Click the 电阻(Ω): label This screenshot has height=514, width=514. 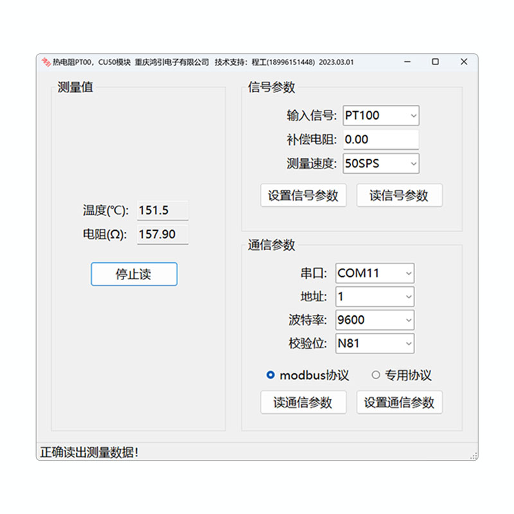coord(105,235)
